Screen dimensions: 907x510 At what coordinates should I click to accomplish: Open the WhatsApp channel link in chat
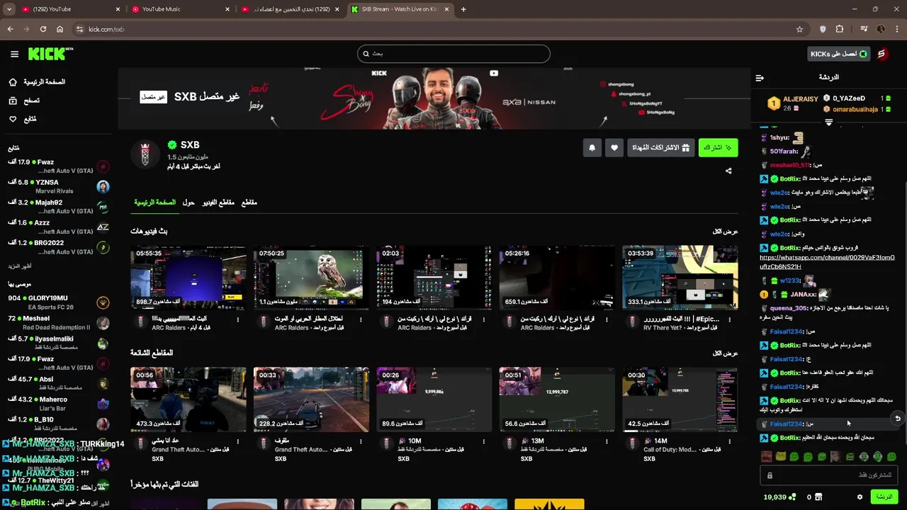(827, 262)
